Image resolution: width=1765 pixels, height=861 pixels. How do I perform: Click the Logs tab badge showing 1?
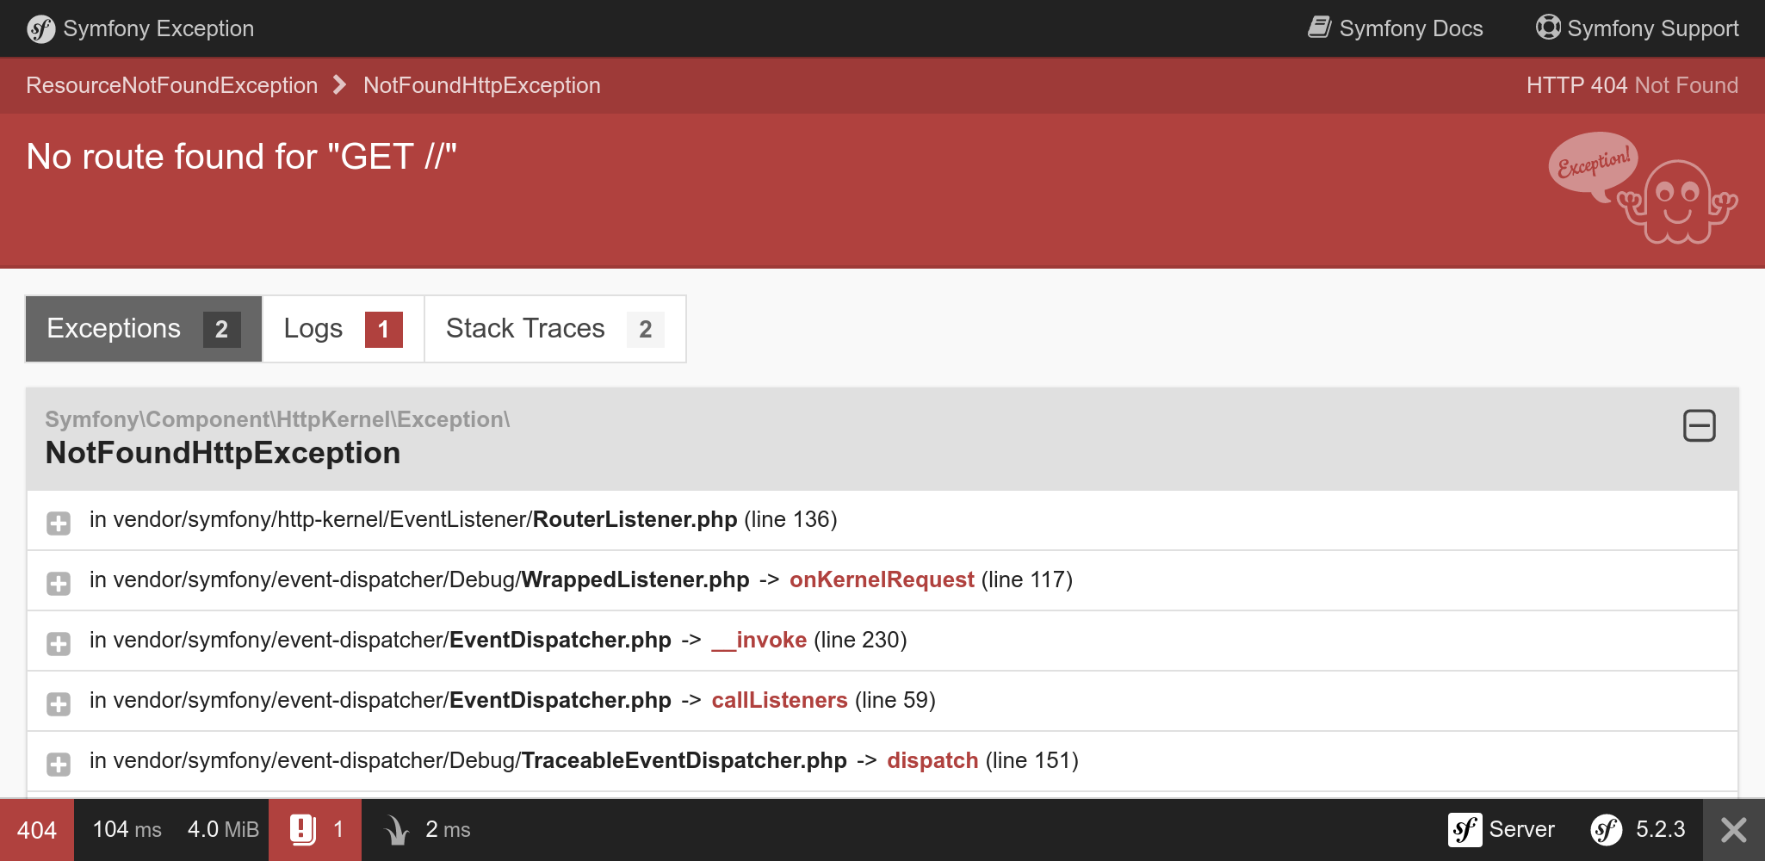384,329
